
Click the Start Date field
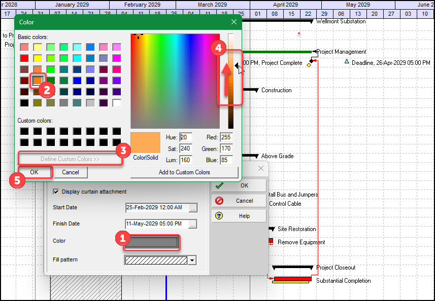157,208
